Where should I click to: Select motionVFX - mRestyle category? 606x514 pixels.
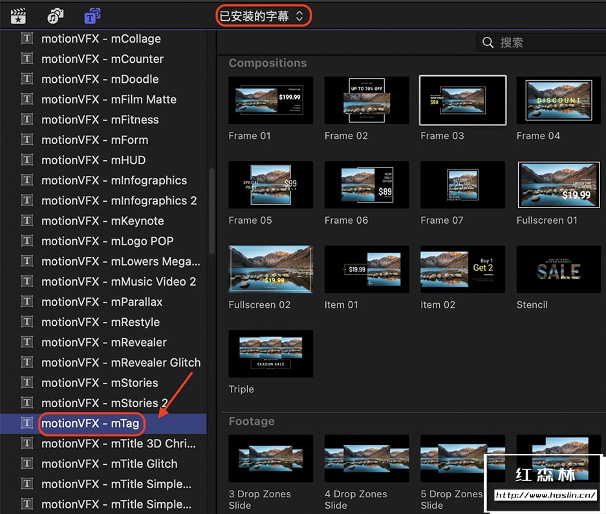(103, 322)
